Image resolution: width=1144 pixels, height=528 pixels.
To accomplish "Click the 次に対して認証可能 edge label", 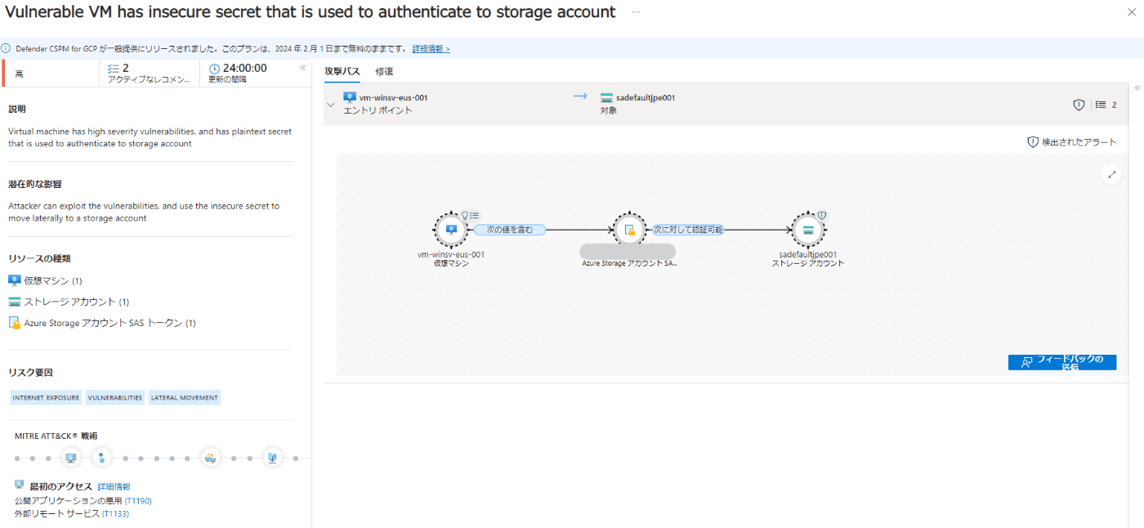I will [x=688, y=230].
